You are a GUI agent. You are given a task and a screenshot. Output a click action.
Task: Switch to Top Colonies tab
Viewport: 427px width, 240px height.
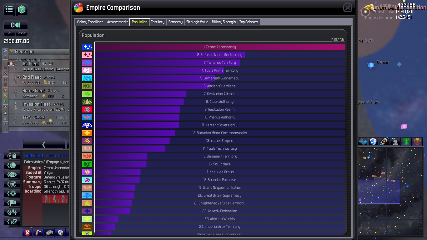click(249, 22)
